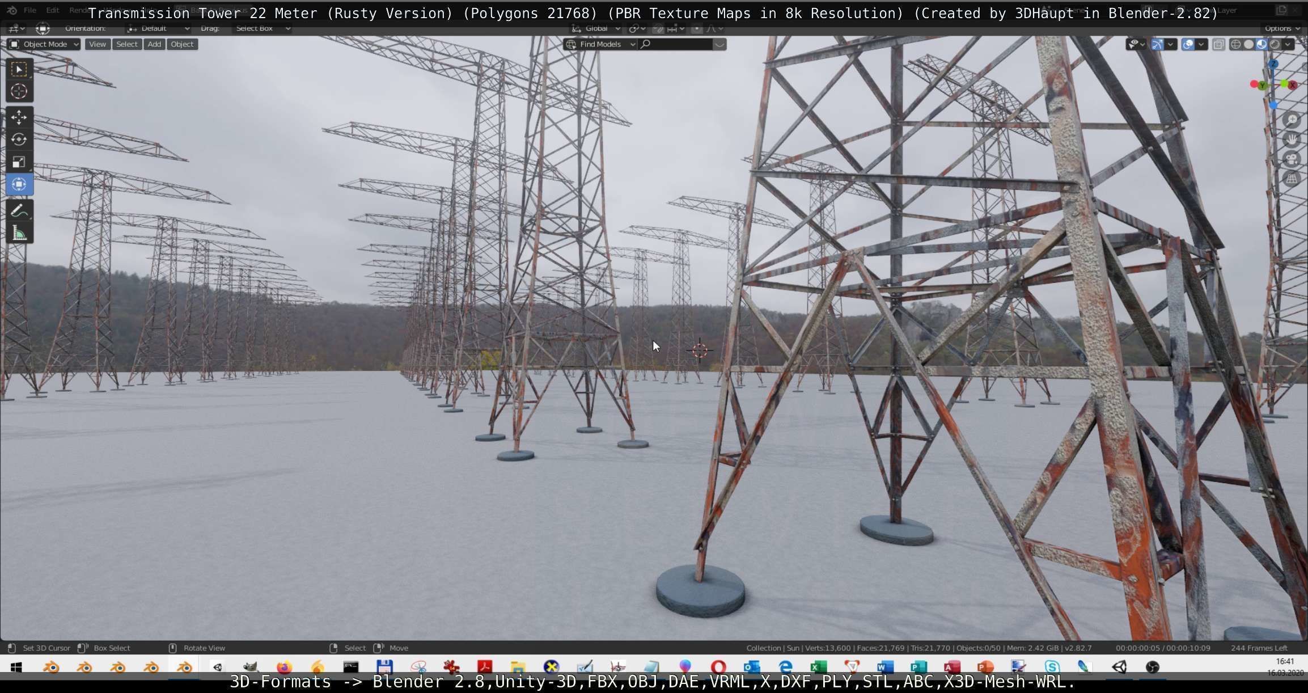Click the Y axis on navigation gizmo
1308x693 pixels.
[1262, 86]
